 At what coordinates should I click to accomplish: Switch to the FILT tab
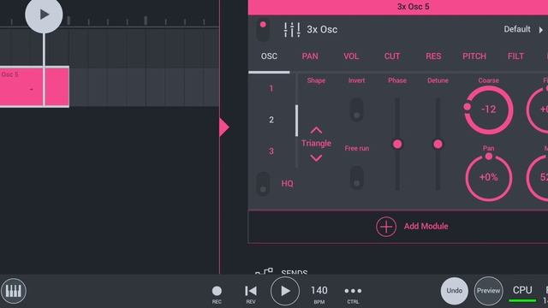coord(515,56)
